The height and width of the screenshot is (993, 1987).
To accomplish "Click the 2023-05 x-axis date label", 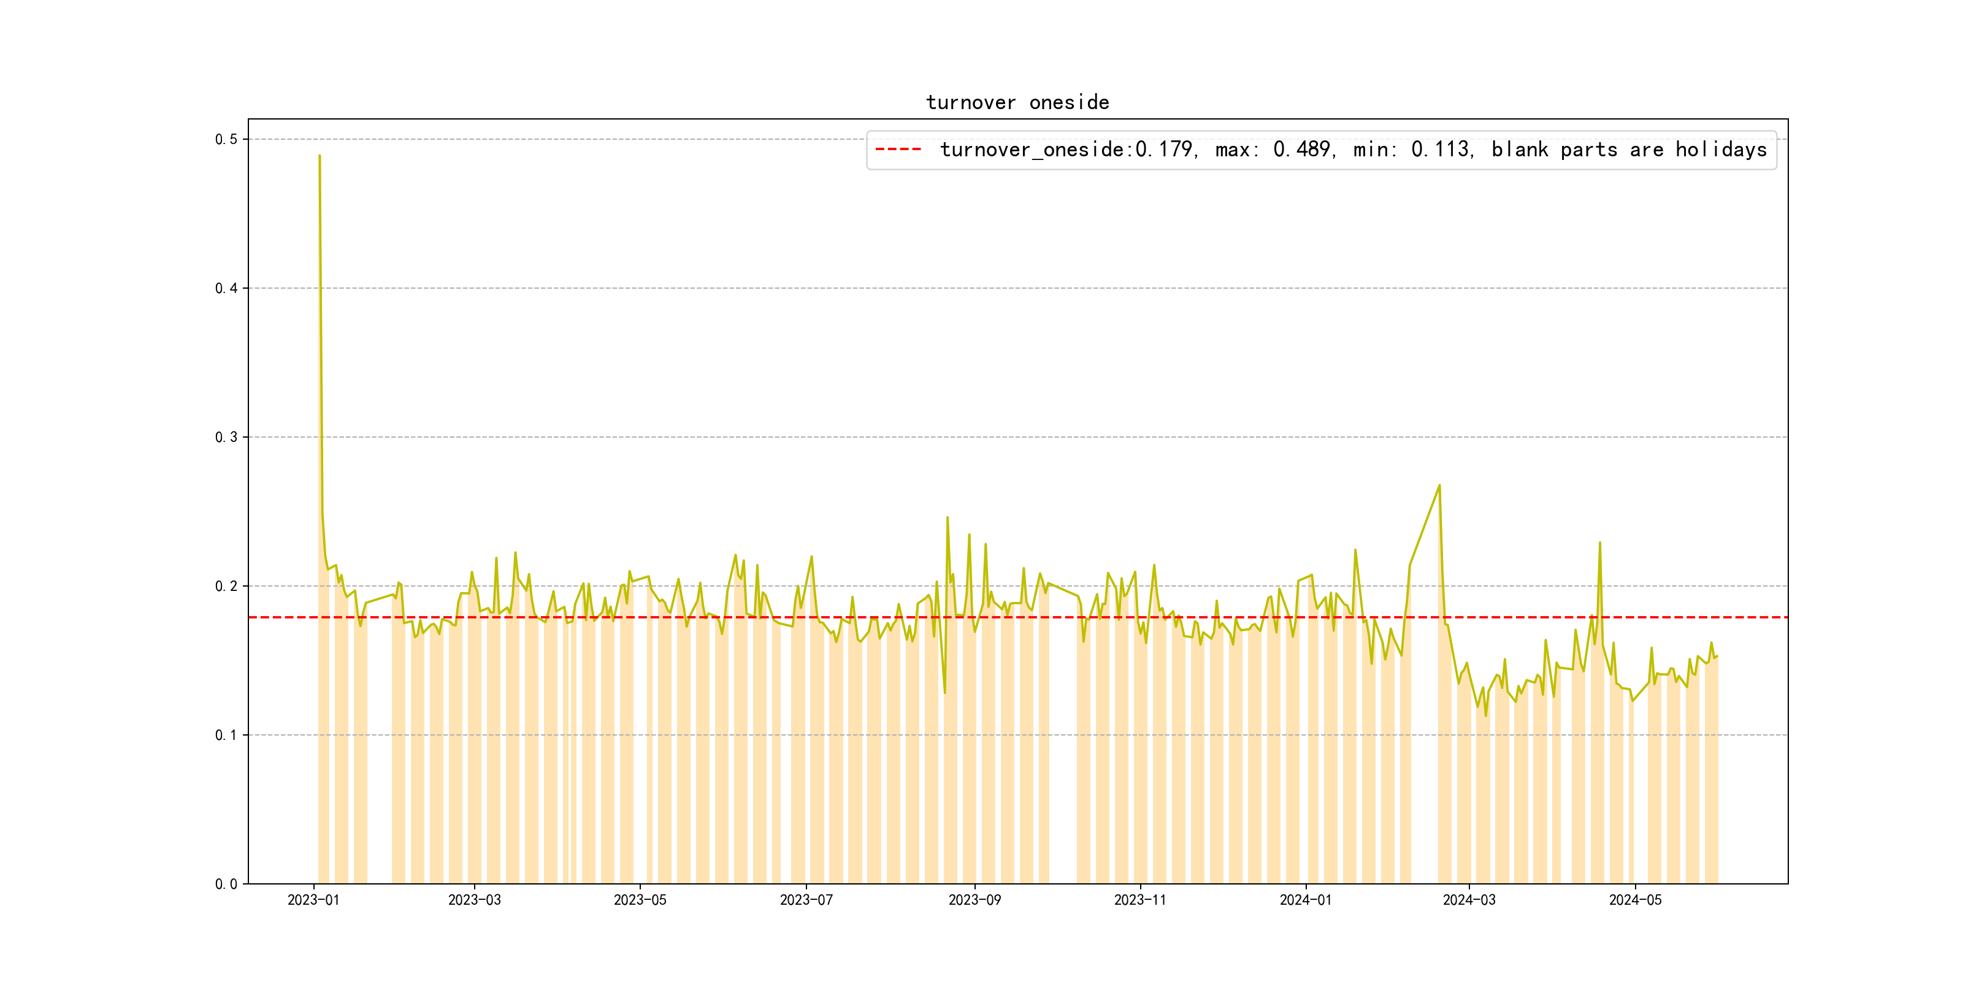I will point(640,900).
